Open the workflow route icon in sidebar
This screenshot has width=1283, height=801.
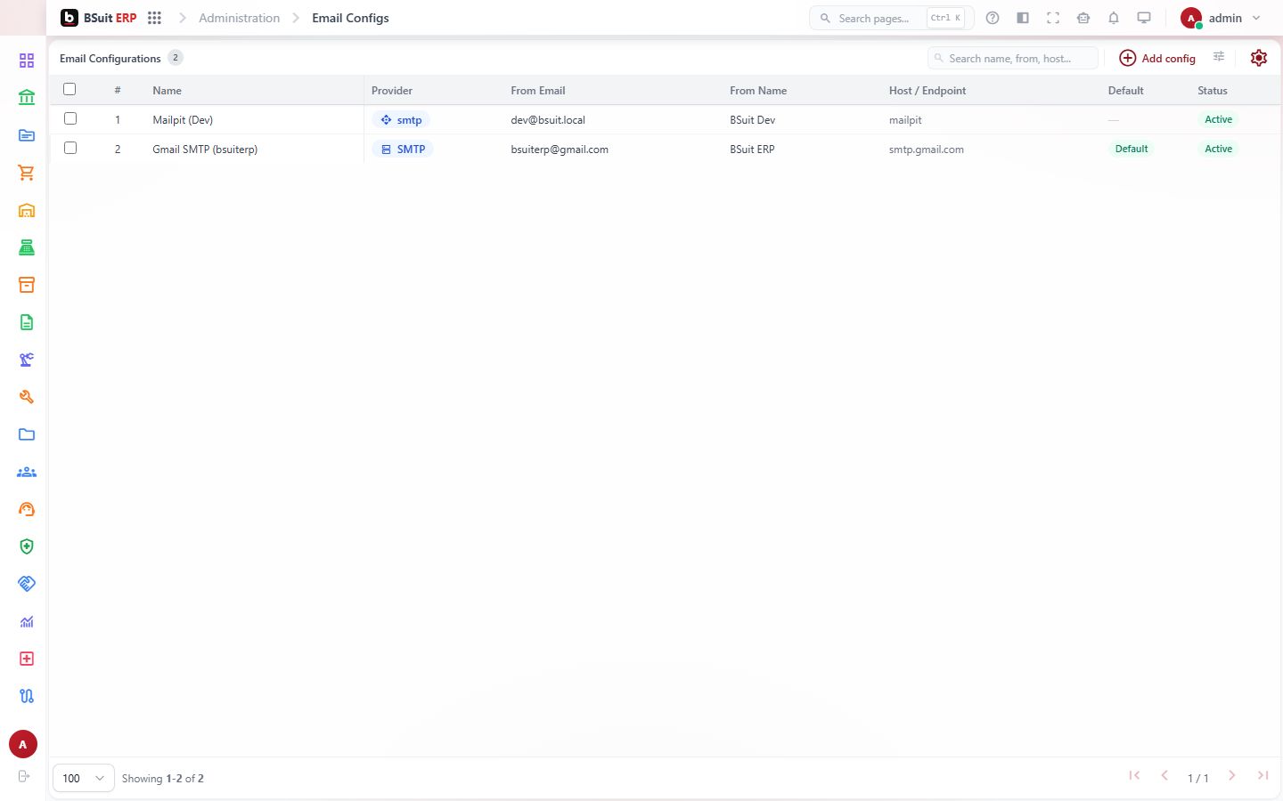click(27, 696)
